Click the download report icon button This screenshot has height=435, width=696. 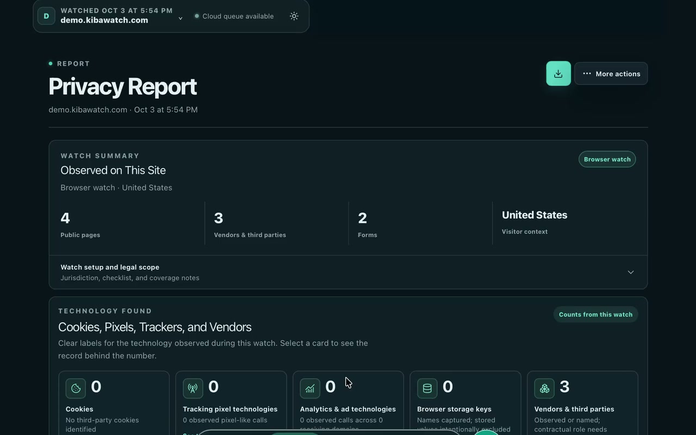pos(558,73)
